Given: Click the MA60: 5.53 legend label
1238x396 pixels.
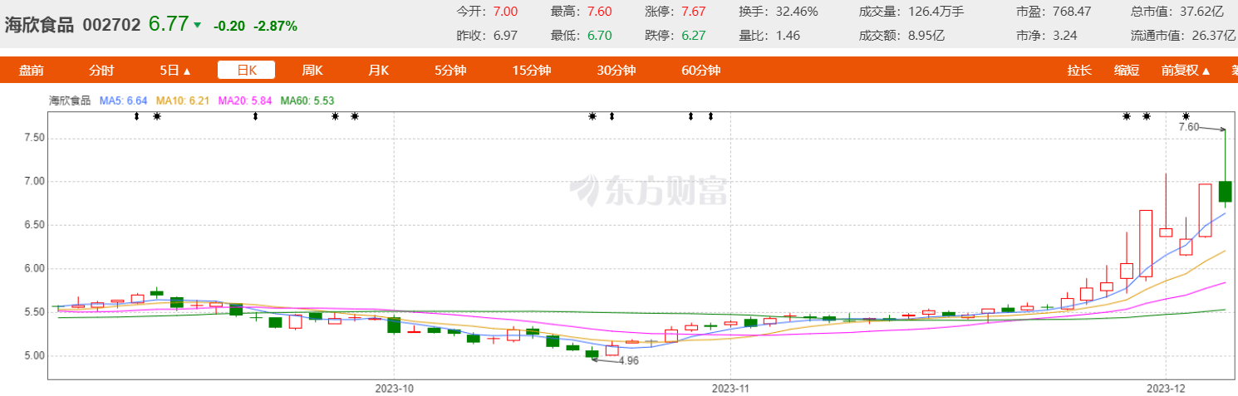Looking at the screenshot, I should 307,100.
